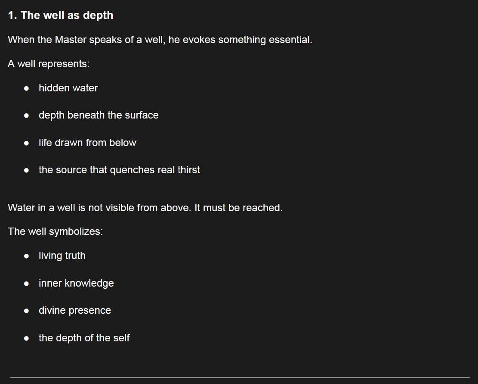Viewport: 478px width, 384px height.
Task: Click the bullet marker before "life drawn from below"
Action: (x=27, y=143)
